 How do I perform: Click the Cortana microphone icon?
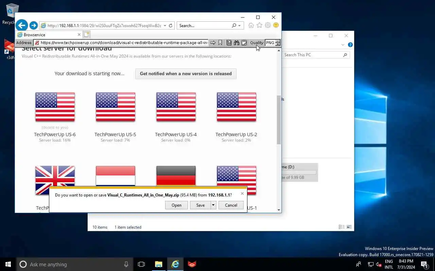click(126, 264)
